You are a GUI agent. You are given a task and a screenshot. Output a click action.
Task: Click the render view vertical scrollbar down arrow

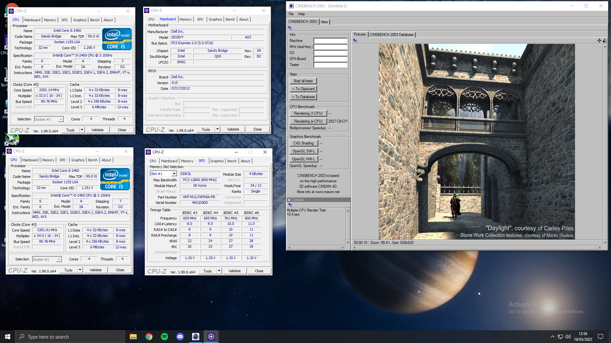pyautogui.click(x=605, y=242)
